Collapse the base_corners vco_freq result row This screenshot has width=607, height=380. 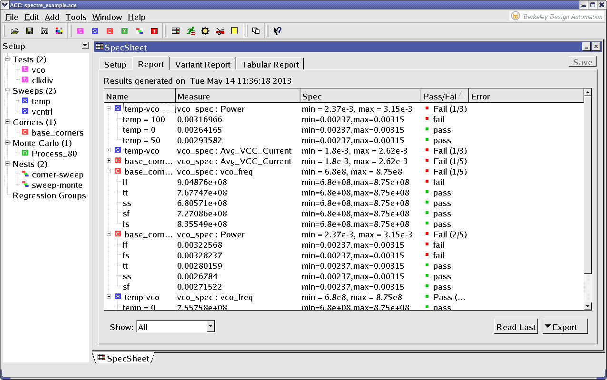pos(109,171)
